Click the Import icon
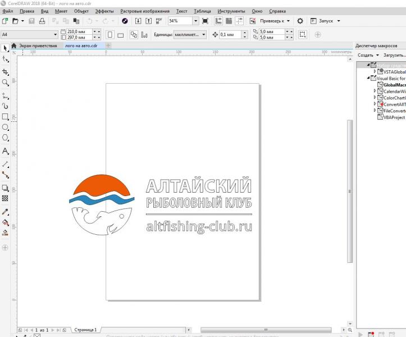This screenshot has width=406, height=337. coord(138,21)
